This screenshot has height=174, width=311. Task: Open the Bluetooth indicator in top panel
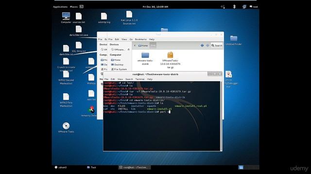[x=234, y=6]
